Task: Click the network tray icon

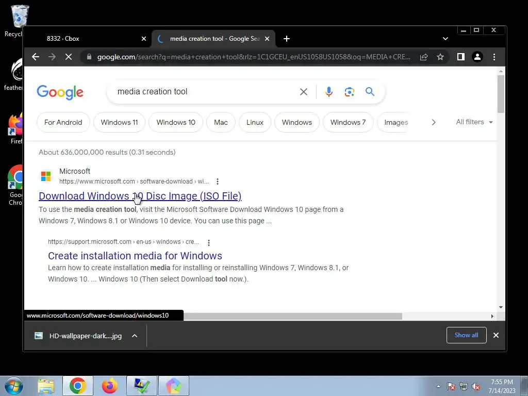Action: pyautogui.click(x=464, y=386)
